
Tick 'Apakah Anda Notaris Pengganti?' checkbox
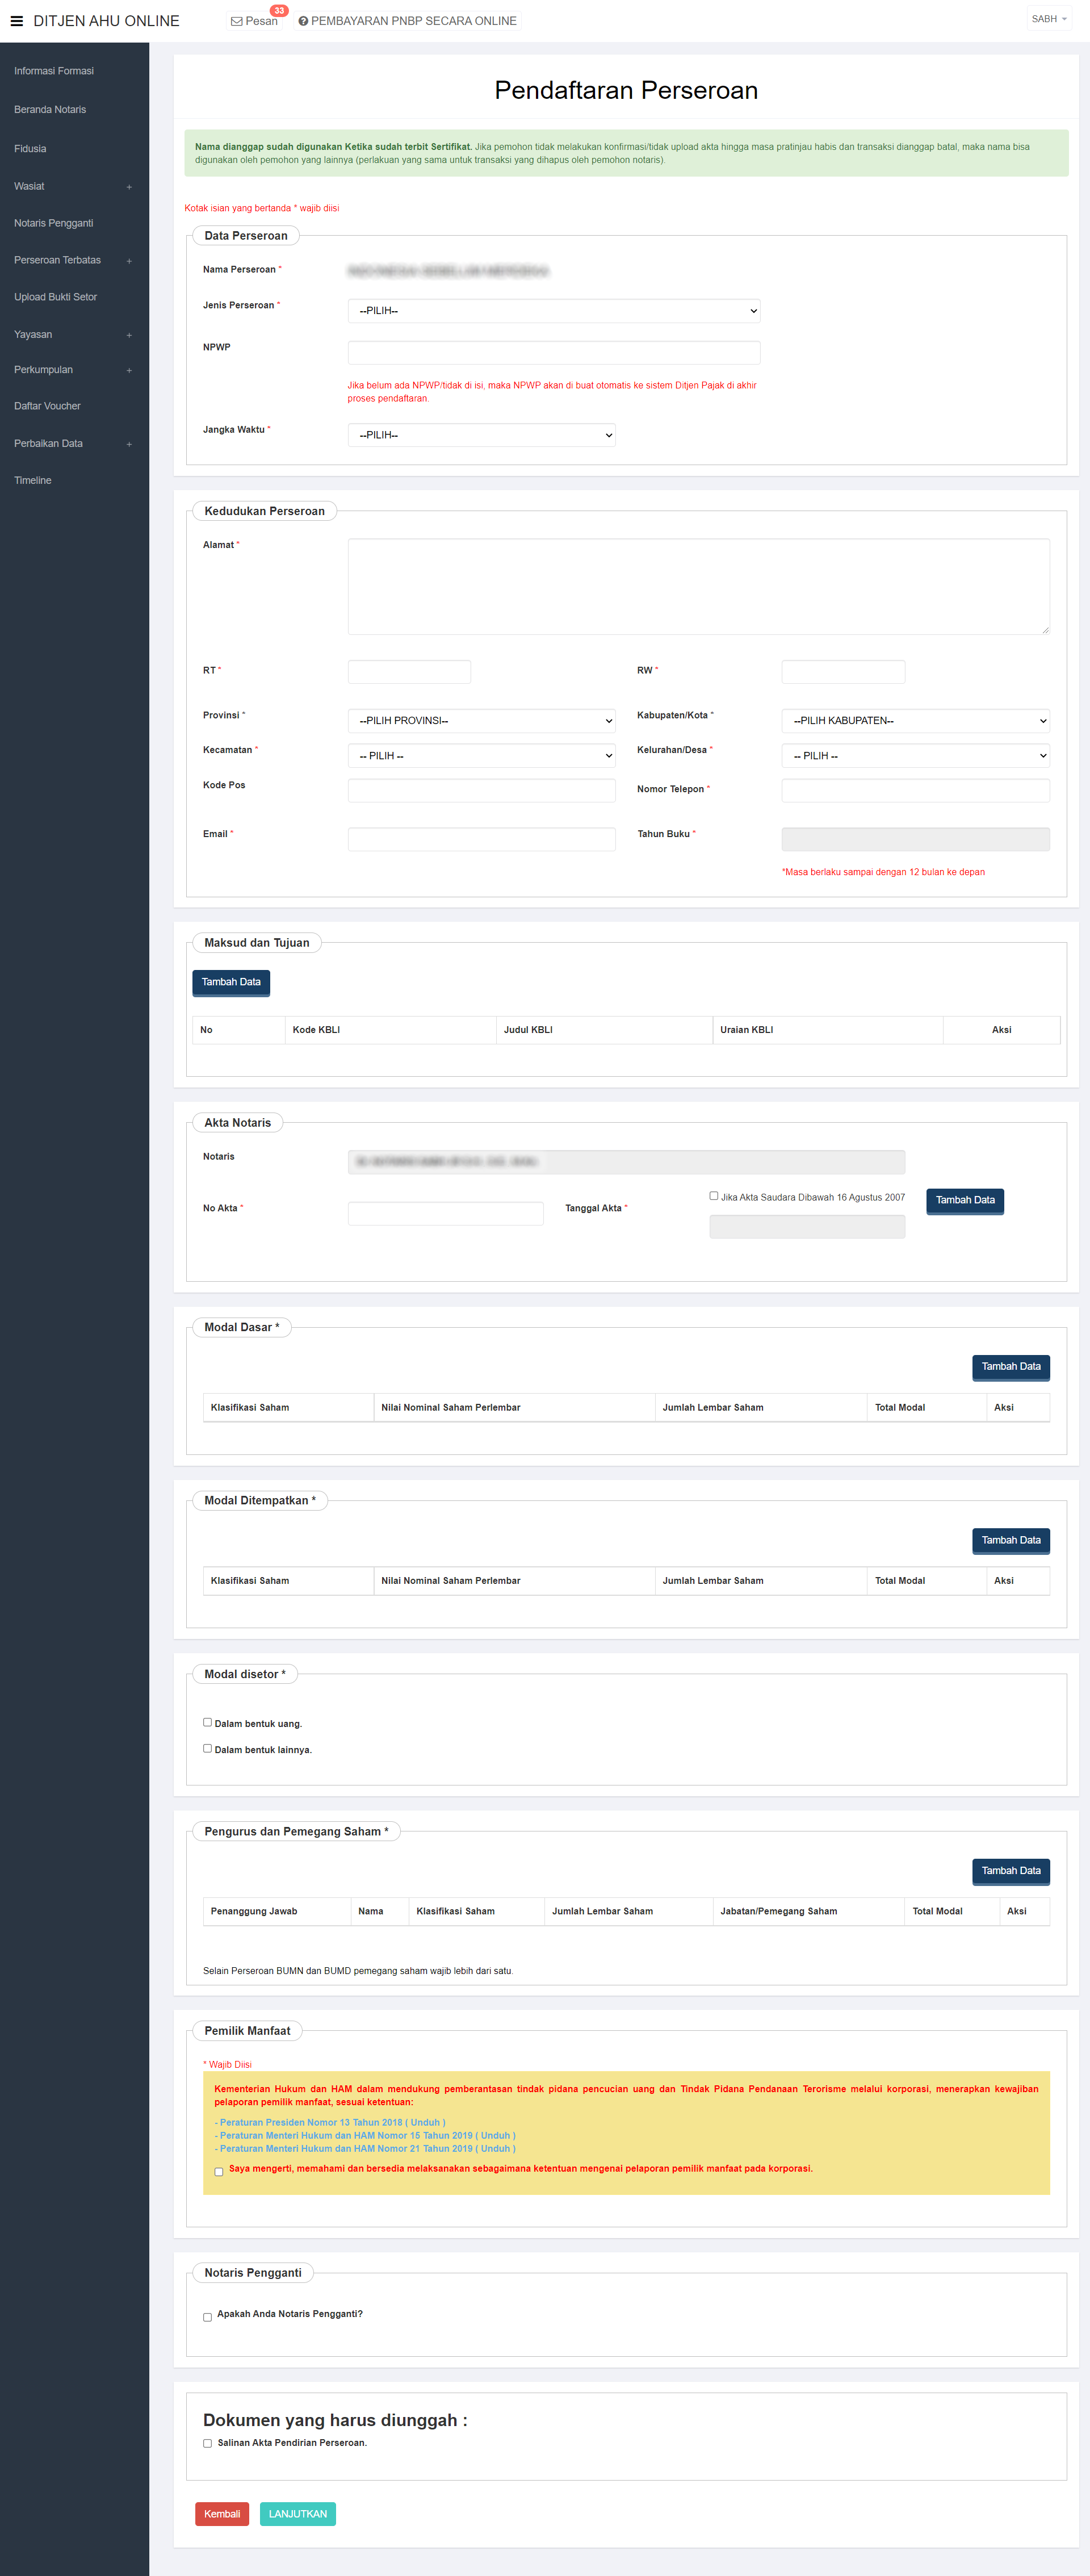pos(208,2317)
